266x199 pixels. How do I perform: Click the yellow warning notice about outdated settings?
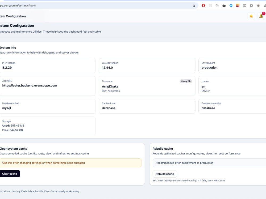pyautogui.click(x=70, y=163)
